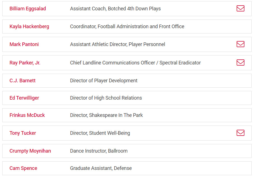
Task: Email Tony Tucker via envelope icon
Action: tap(240, 133)
